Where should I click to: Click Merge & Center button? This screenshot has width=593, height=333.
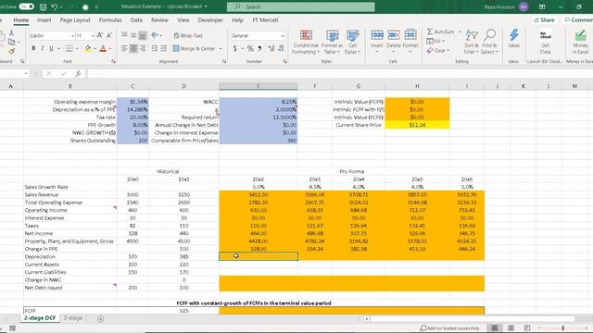pyautogui.click(x=194, y=49)
